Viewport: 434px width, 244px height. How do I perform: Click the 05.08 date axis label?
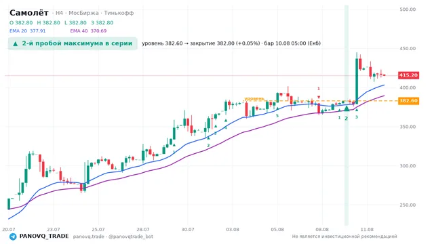pyautogui.click(x=277, y=229)
